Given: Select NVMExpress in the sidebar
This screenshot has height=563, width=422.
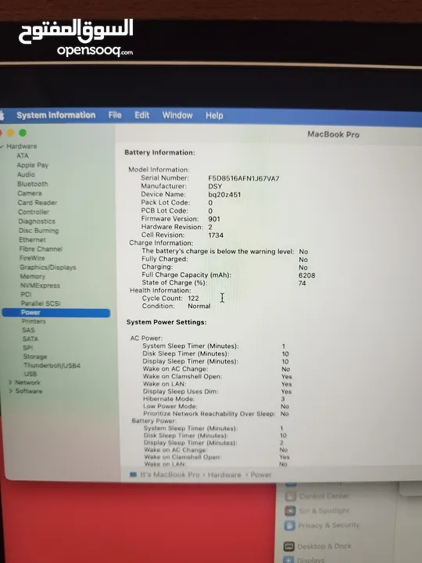Looking at the screenshot, I should tap(40, 285).
